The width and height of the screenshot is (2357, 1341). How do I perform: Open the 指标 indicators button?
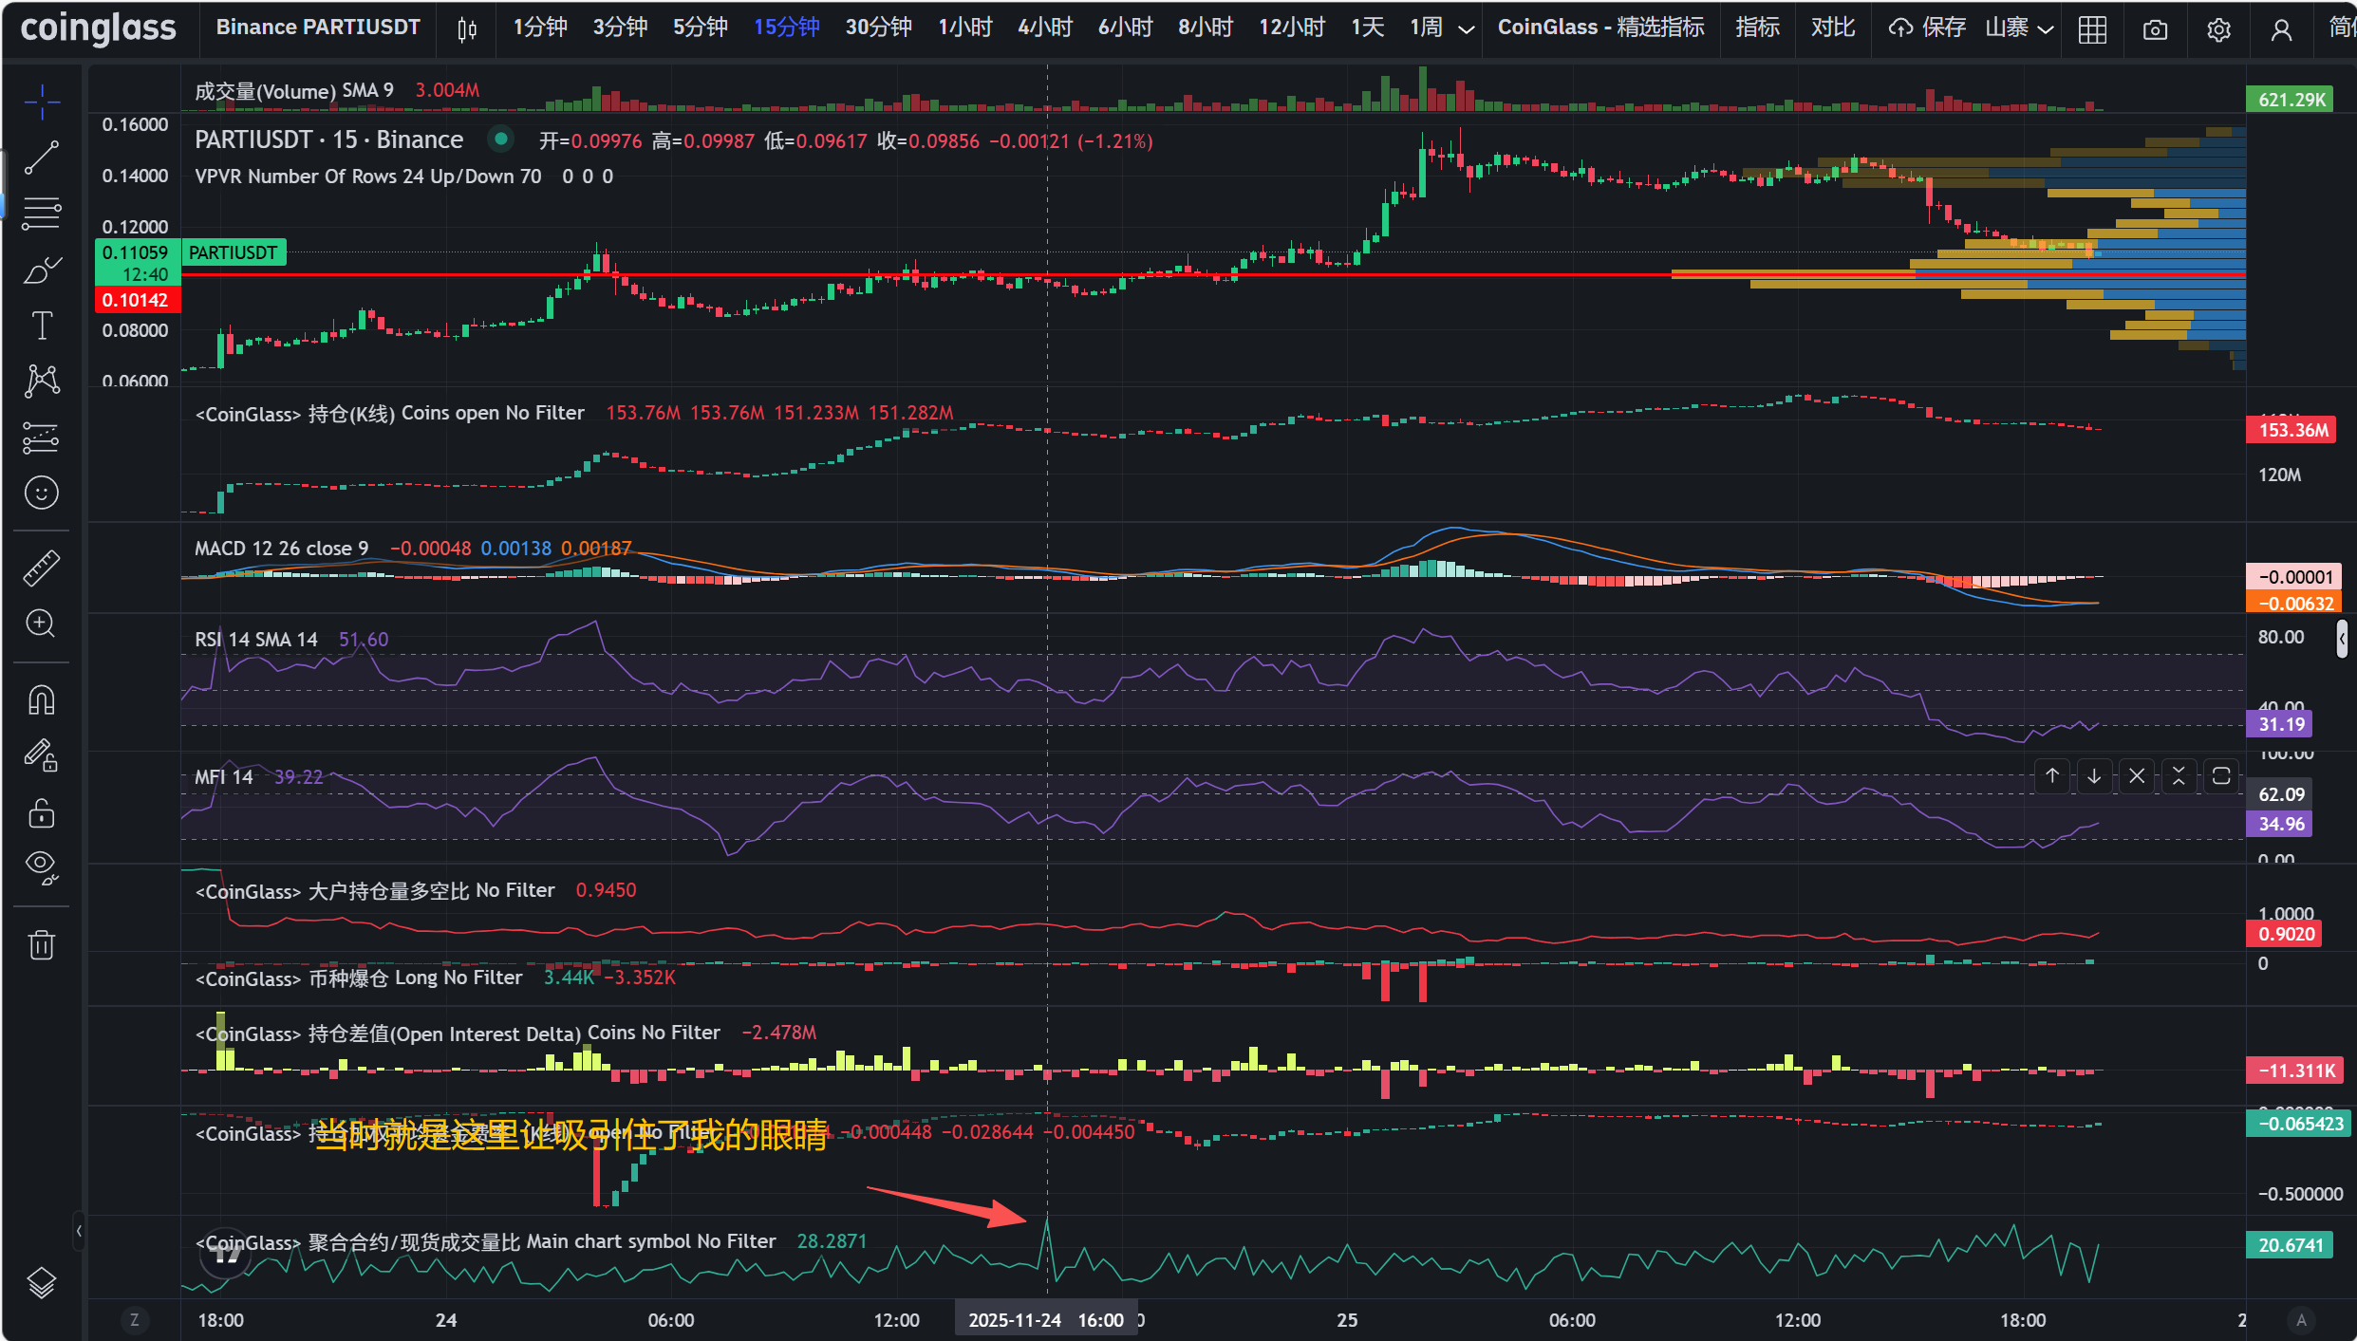pyautogui.click(x=1756, y=28)
